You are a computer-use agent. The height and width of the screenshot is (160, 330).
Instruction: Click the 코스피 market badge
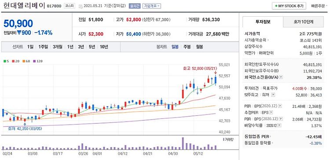point(70,6)
